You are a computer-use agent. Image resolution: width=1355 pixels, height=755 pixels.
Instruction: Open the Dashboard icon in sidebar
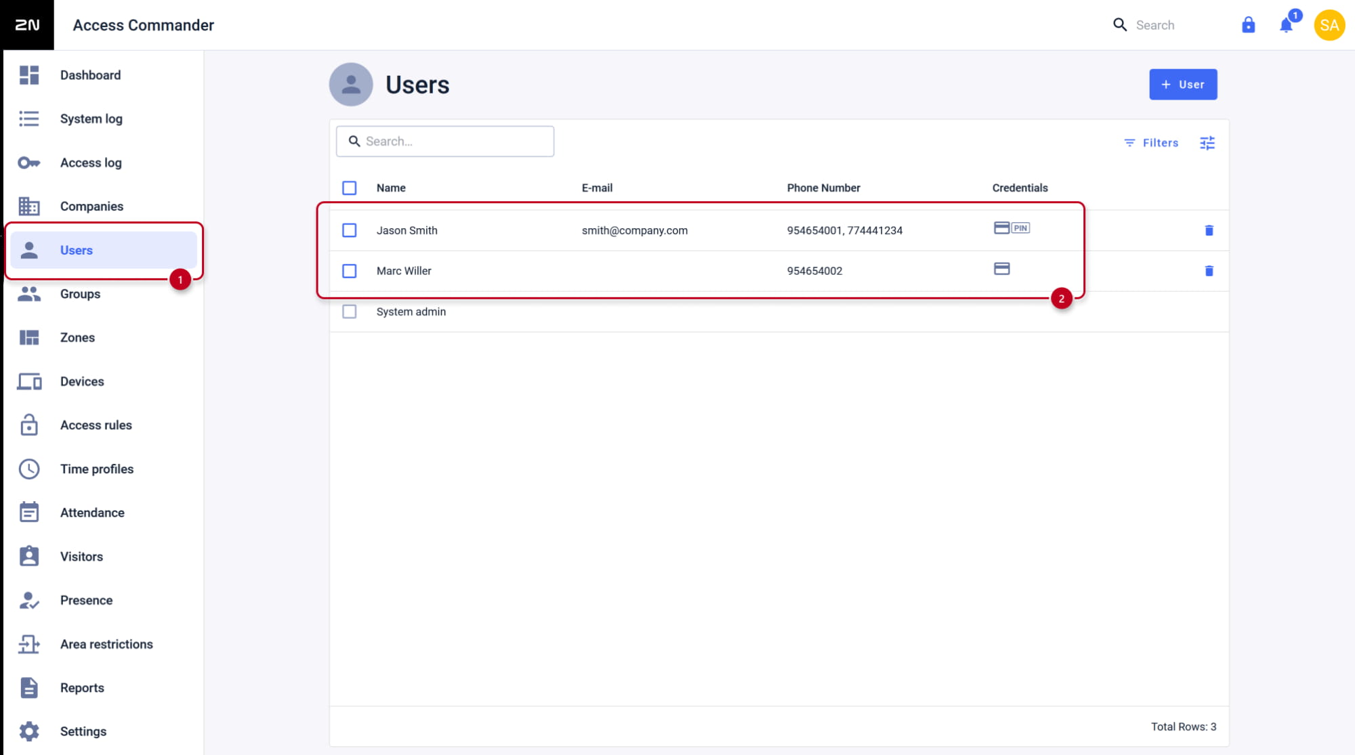coord(29,75)
